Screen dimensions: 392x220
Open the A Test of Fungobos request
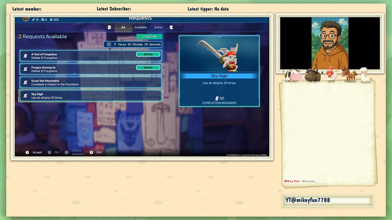pos(91,56)
